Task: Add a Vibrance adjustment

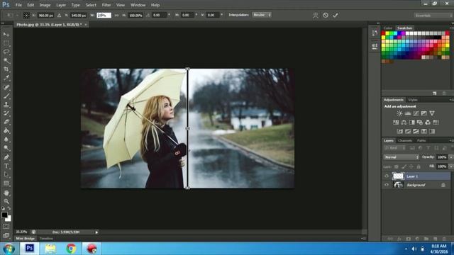Action: (432, 113)
